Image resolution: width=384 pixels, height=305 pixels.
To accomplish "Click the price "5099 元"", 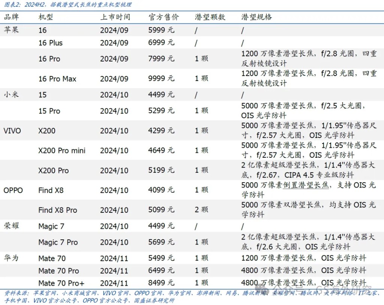I will click(161, 210).
